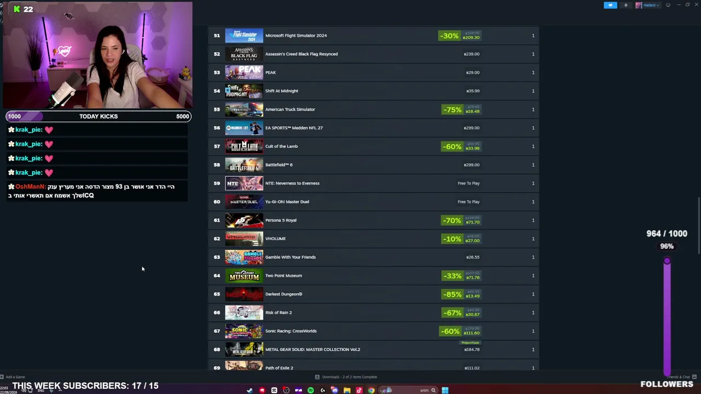Open Assassin's Creed Black Flag Resynced title

pos(301,54)
